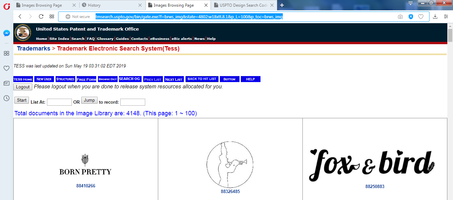Screen dimensions: 453x200
Task: Open the tab menu icon in the title bar
Action: [x=410, y=3]
